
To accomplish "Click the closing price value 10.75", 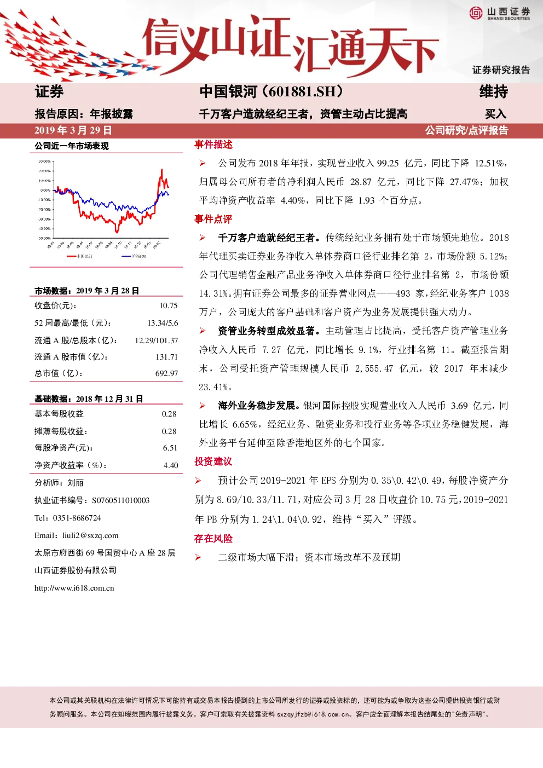I will coord(169,305).
